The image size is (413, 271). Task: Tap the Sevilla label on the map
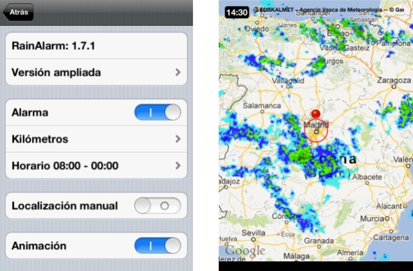pyautogui.click(x=253, y=233)
